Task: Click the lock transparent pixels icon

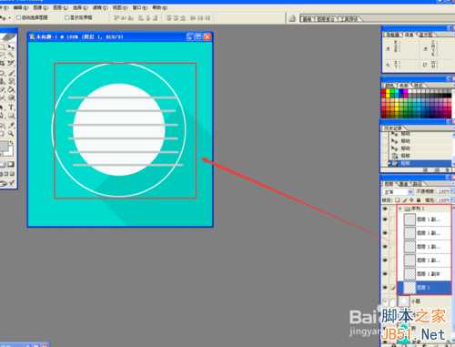Action: [398, 200]
